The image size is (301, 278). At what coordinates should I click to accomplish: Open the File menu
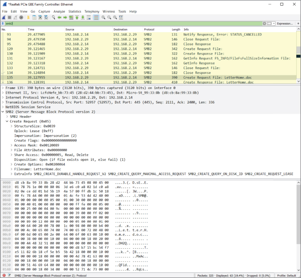4,12
